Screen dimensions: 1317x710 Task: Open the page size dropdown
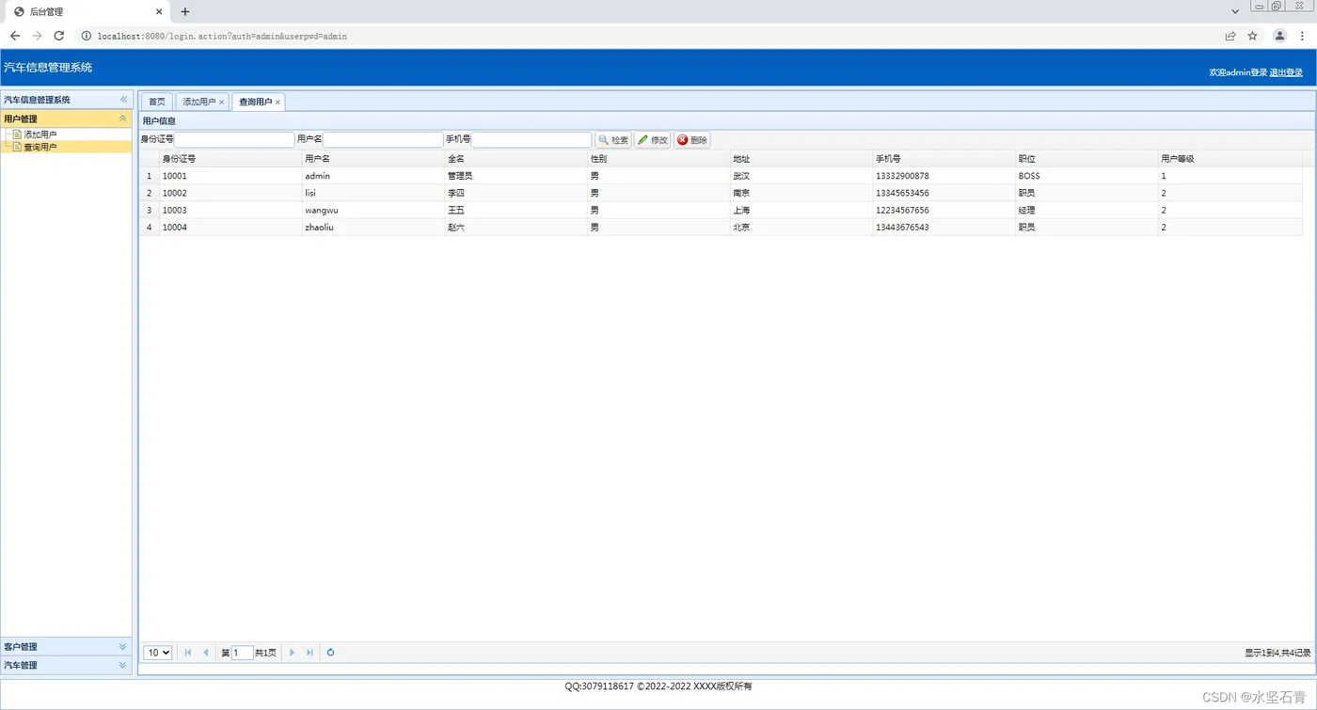[x=157, y=653]
